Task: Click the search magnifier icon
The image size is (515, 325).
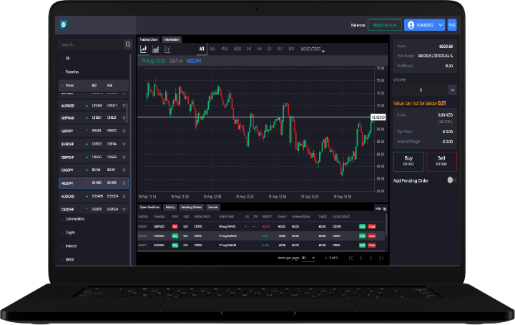Action: 128,44
